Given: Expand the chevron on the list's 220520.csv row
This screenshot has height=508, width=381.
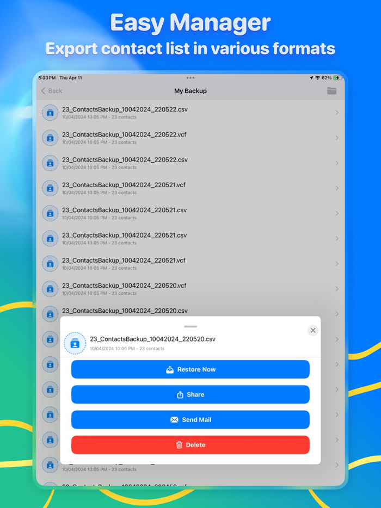Looking at the screenshot, I should [337, 314].
